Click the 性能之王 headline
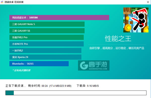This screenshot has width=151, height=98. pyautogui.click(x=118, y=39)
